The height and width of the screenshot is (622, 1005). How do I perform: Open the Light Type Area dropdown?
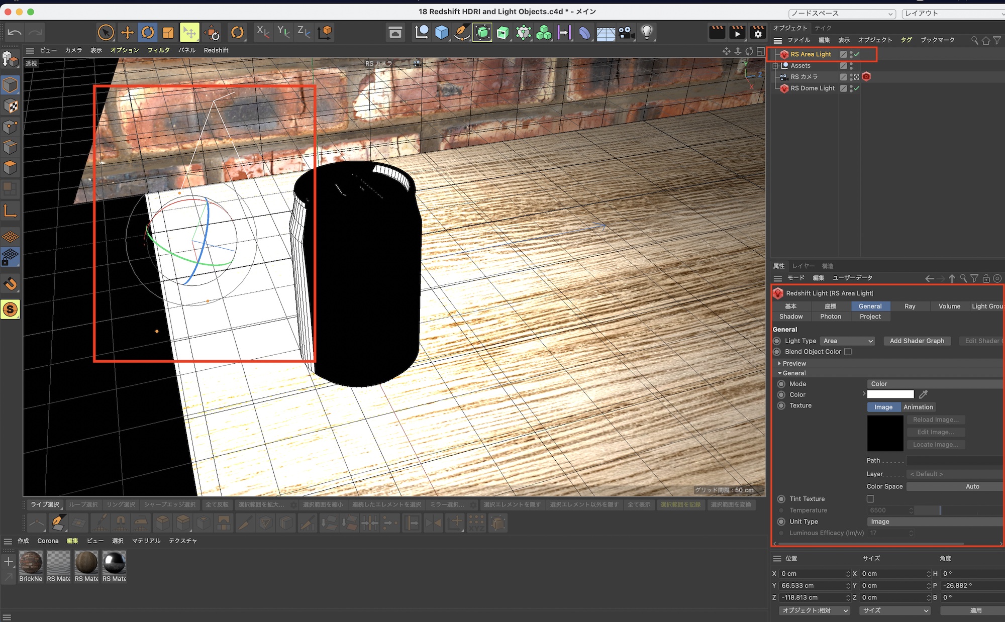[847, 341]
